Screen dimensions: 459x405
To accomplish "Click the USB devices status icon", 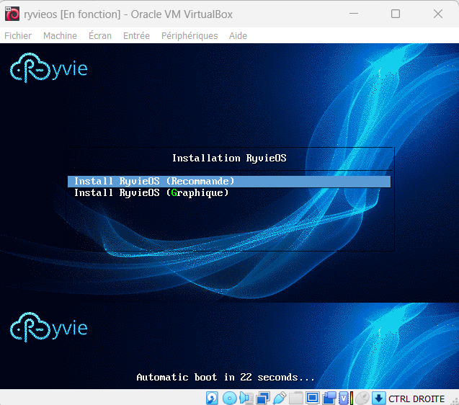I will pos(280,399).
